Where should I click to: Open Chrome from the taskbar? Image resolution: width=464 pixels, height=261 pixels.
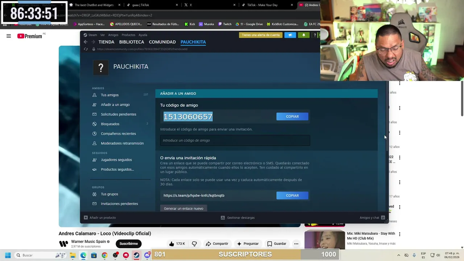pos(104,255)
